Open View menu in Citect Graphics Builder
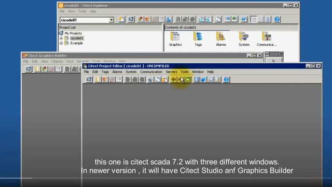 tap(45, 61)
